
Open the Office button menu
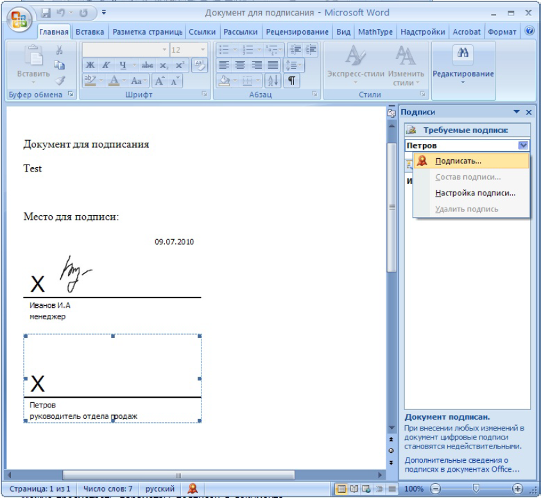pos(19,20)
